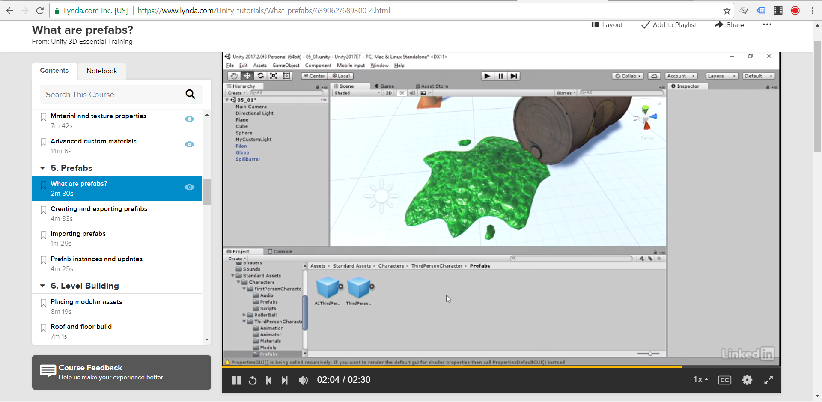Skip to previous video
The width and height of the screenshot is (822, 402).
[268, 380]
